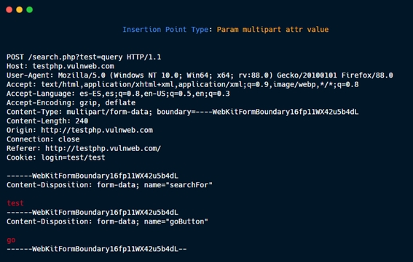Click the red close window dot

[9, 10]
